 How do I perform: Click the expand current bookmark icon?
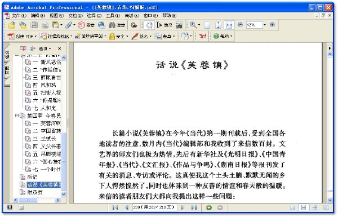[x=33, y=48]
